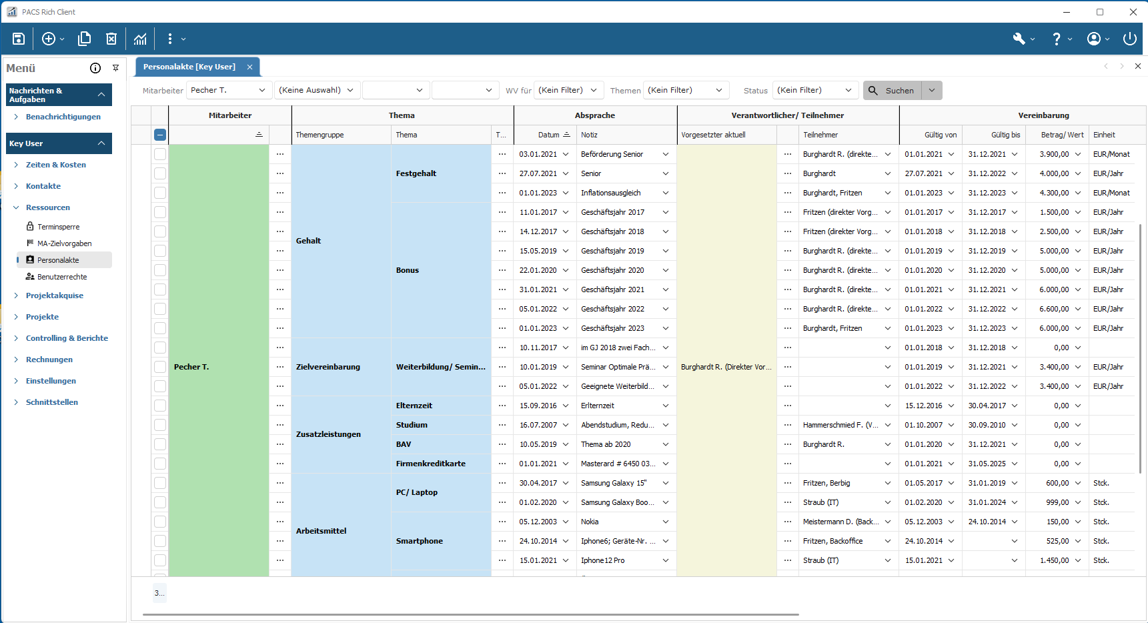This screenshot has height=623, width=1148.
Task: Click the save disk icon in toolbar
Action: [19, 39]
